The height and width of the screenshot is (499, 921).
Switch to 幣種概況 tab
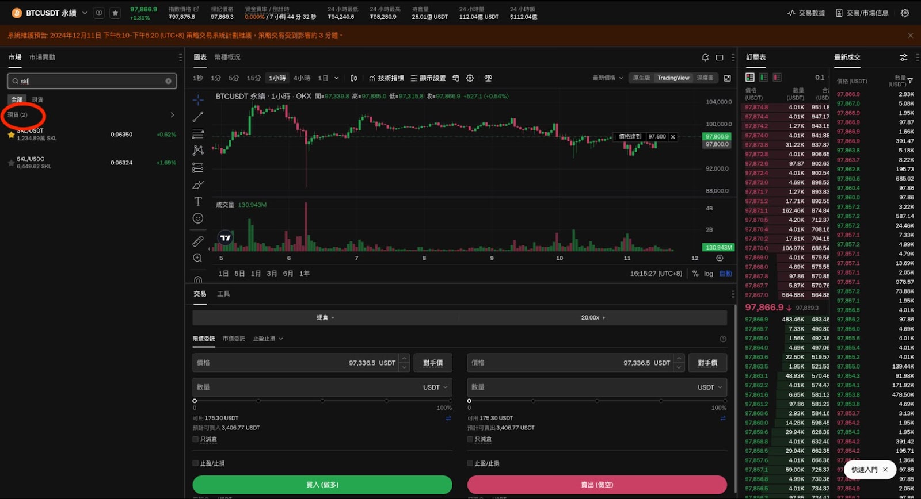coord(227,57)
